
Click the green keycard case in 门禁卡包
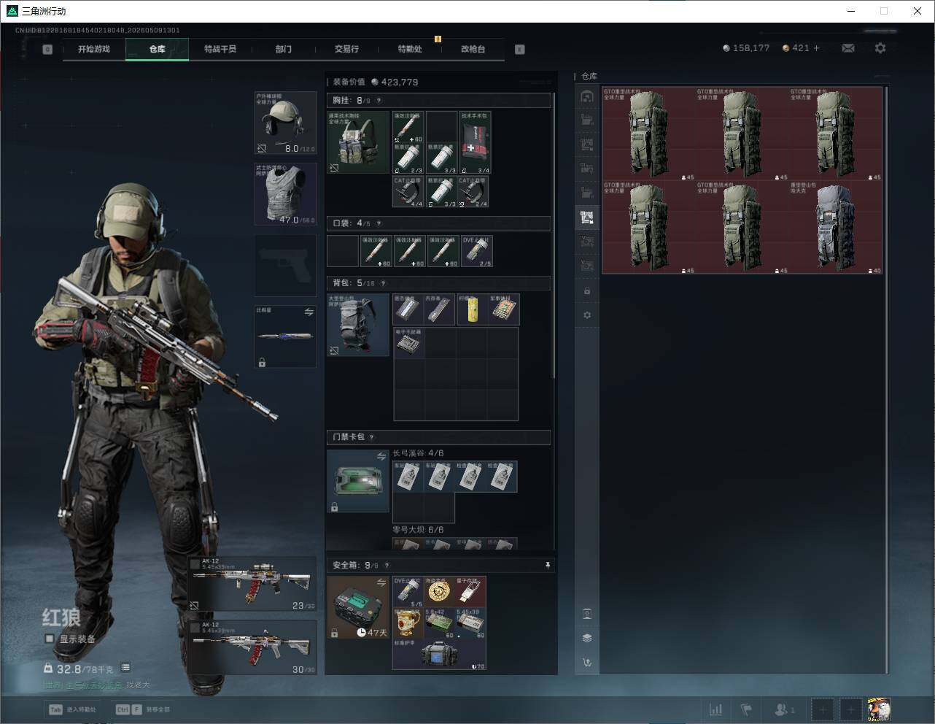coord(358,481)
